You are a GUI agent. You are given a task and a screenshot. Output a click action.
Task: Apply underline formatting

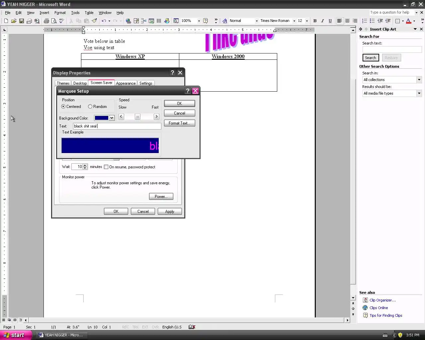click(330, 21)
